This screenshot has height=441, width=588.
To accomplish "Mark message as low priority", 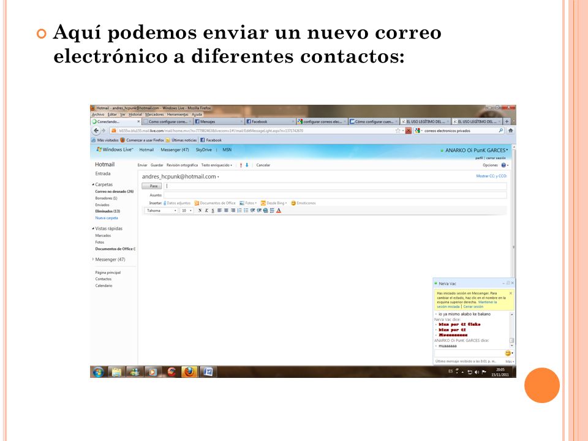I will pos(247,165).
